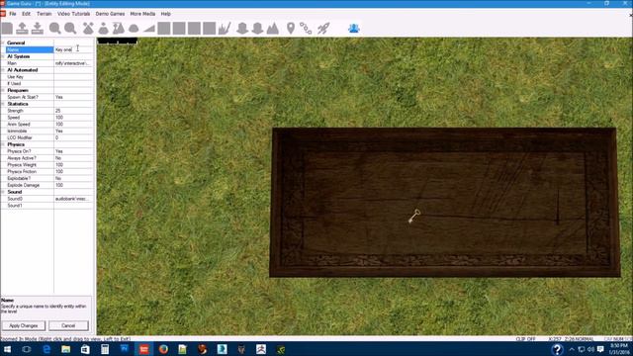Toggle the Spawn At Start? value
The image size is (633, 356).
point(73,97)
